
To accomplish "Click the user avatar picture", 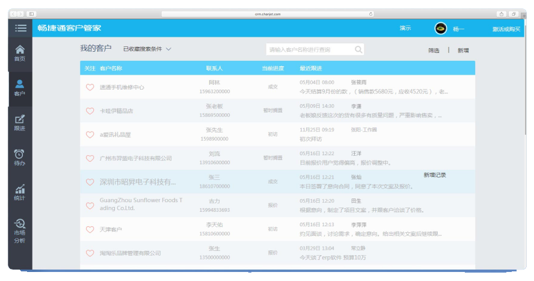I will coord(441,28).
